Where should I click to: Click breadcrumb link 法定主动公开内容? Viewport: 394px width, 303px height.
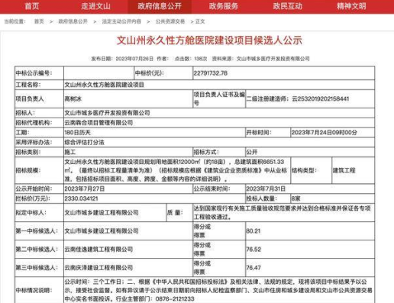click(121, 21)
